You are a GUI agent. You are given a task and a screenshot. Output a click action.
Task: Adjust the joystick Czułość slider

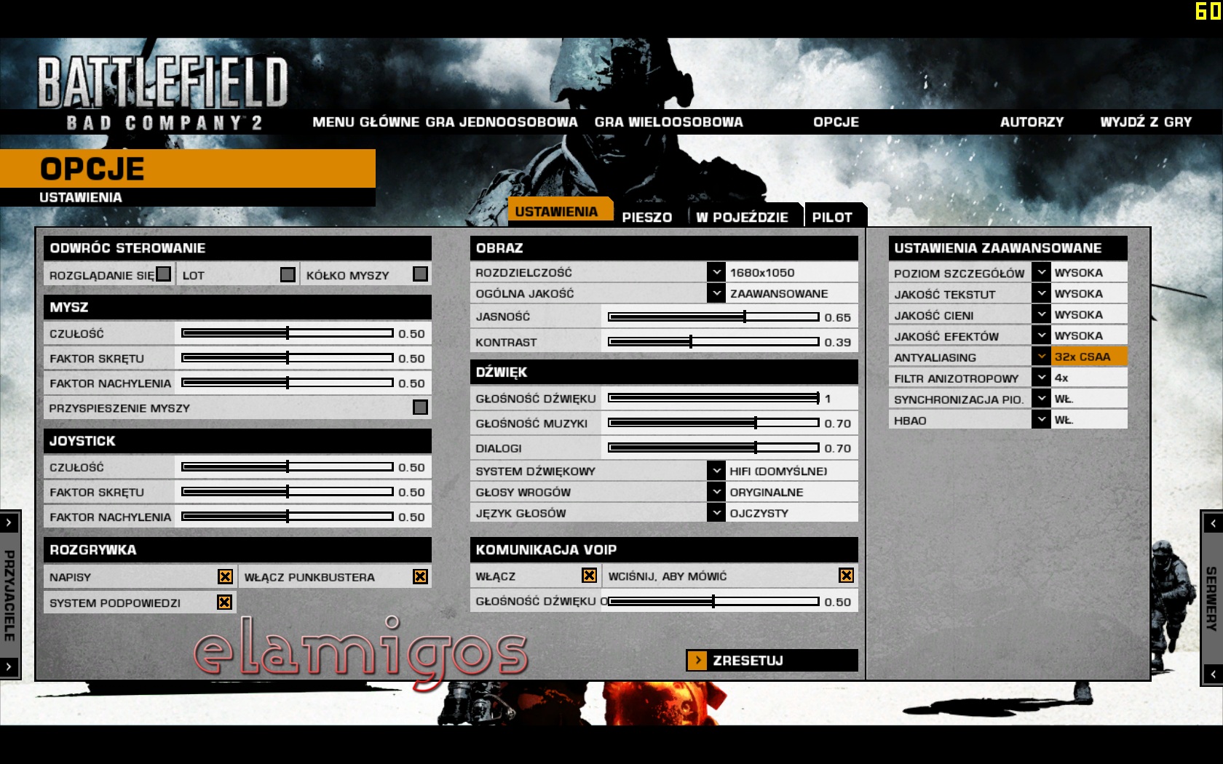(x=288, y=467)
